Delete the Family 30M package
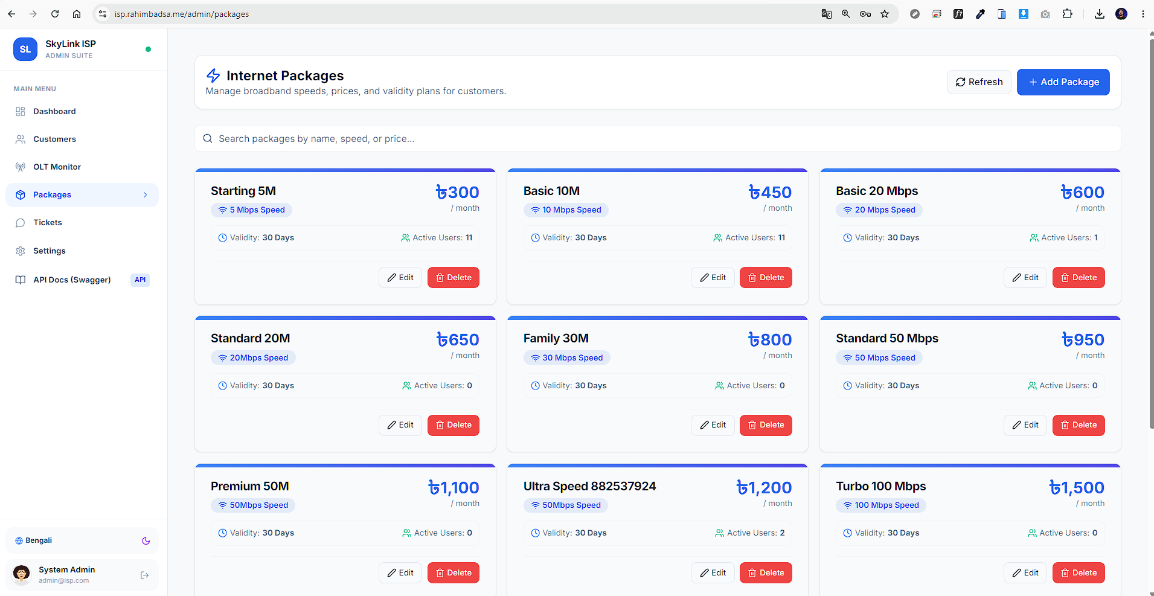This screenshot has height=596, width=1154. click(766, 425)
